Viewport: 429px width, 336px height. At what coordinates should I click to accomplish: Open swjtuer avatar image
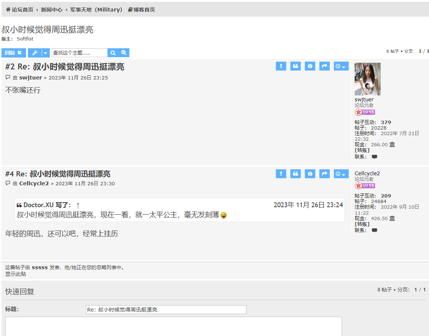click(x=367, y=79)
